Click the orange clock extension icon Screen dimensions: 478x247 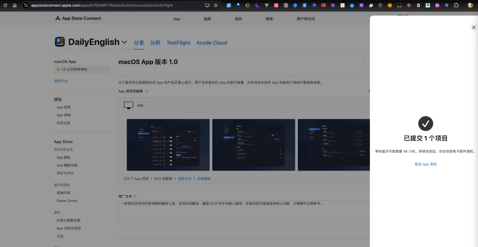pos(390,5)
